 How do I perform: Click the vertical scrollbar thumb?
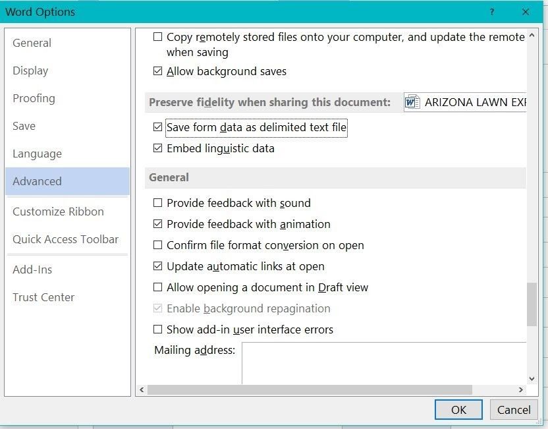pos(532,304)
